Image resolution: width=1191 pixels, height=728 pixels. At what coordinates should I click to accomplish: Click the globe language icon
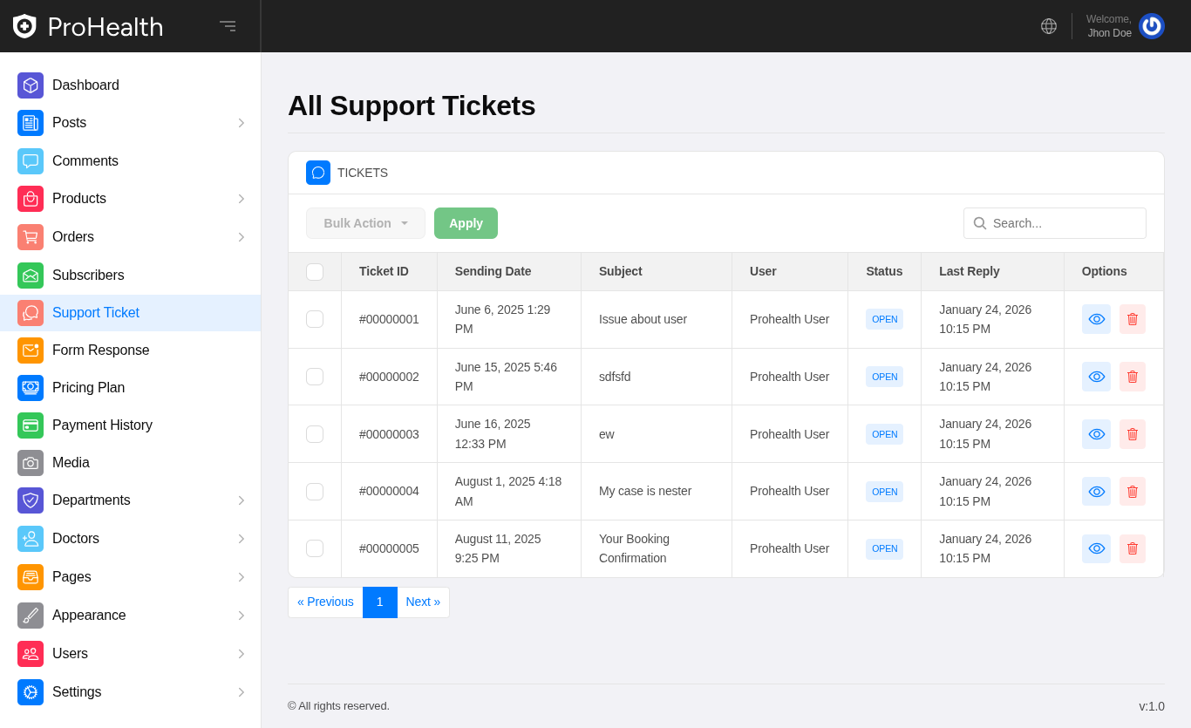[1049, 26]
